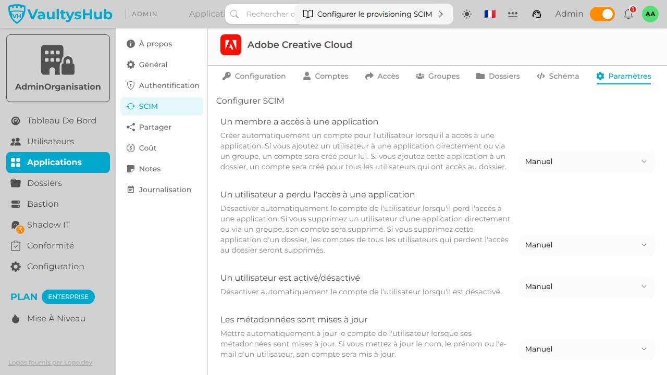Toggle the Admin mode switch

coord(602,14)
